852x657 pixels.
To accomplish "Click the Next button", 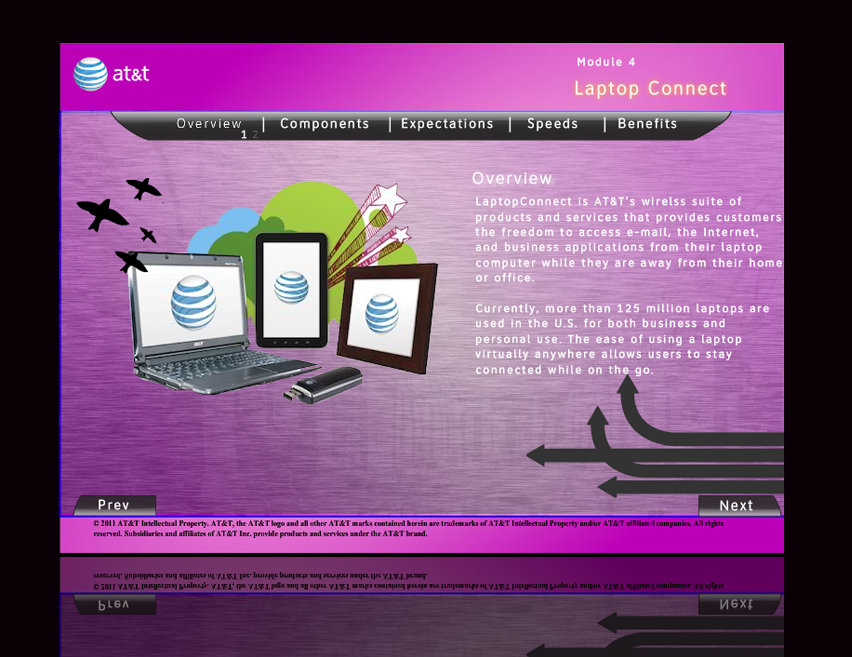I will [x=739, y=505].
